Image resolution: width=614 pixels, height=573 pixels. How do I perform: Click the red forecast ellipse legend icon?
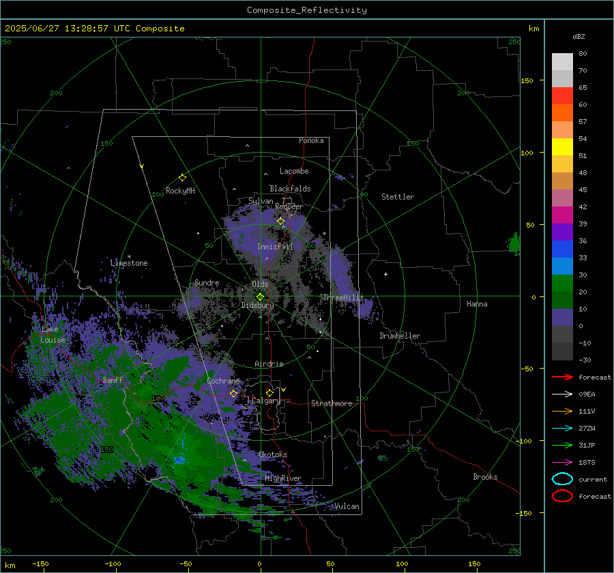click(x=562, y=496)
